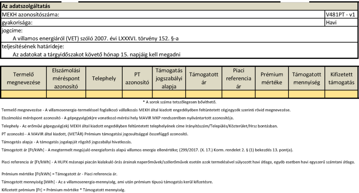359x193 pixels.
Task: Click the 'Telephely' column header
Action: pyautogui.click(x=104, y=78)
